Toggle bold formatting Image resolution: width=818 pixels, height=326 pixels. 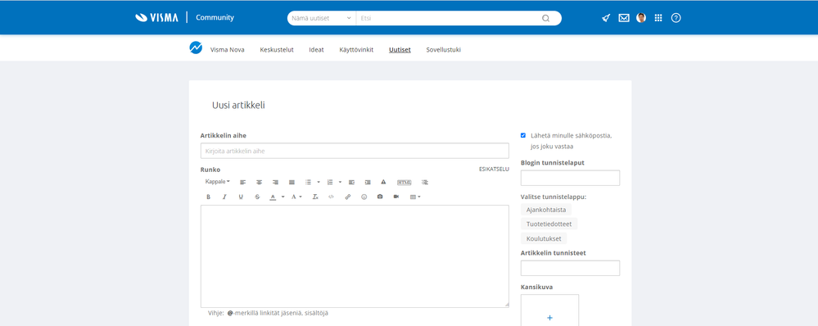coord(208,197)
